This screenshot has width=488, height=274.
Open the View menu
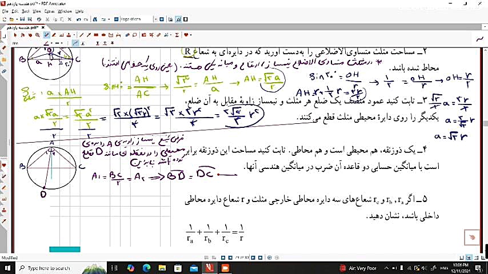point(37,11)
